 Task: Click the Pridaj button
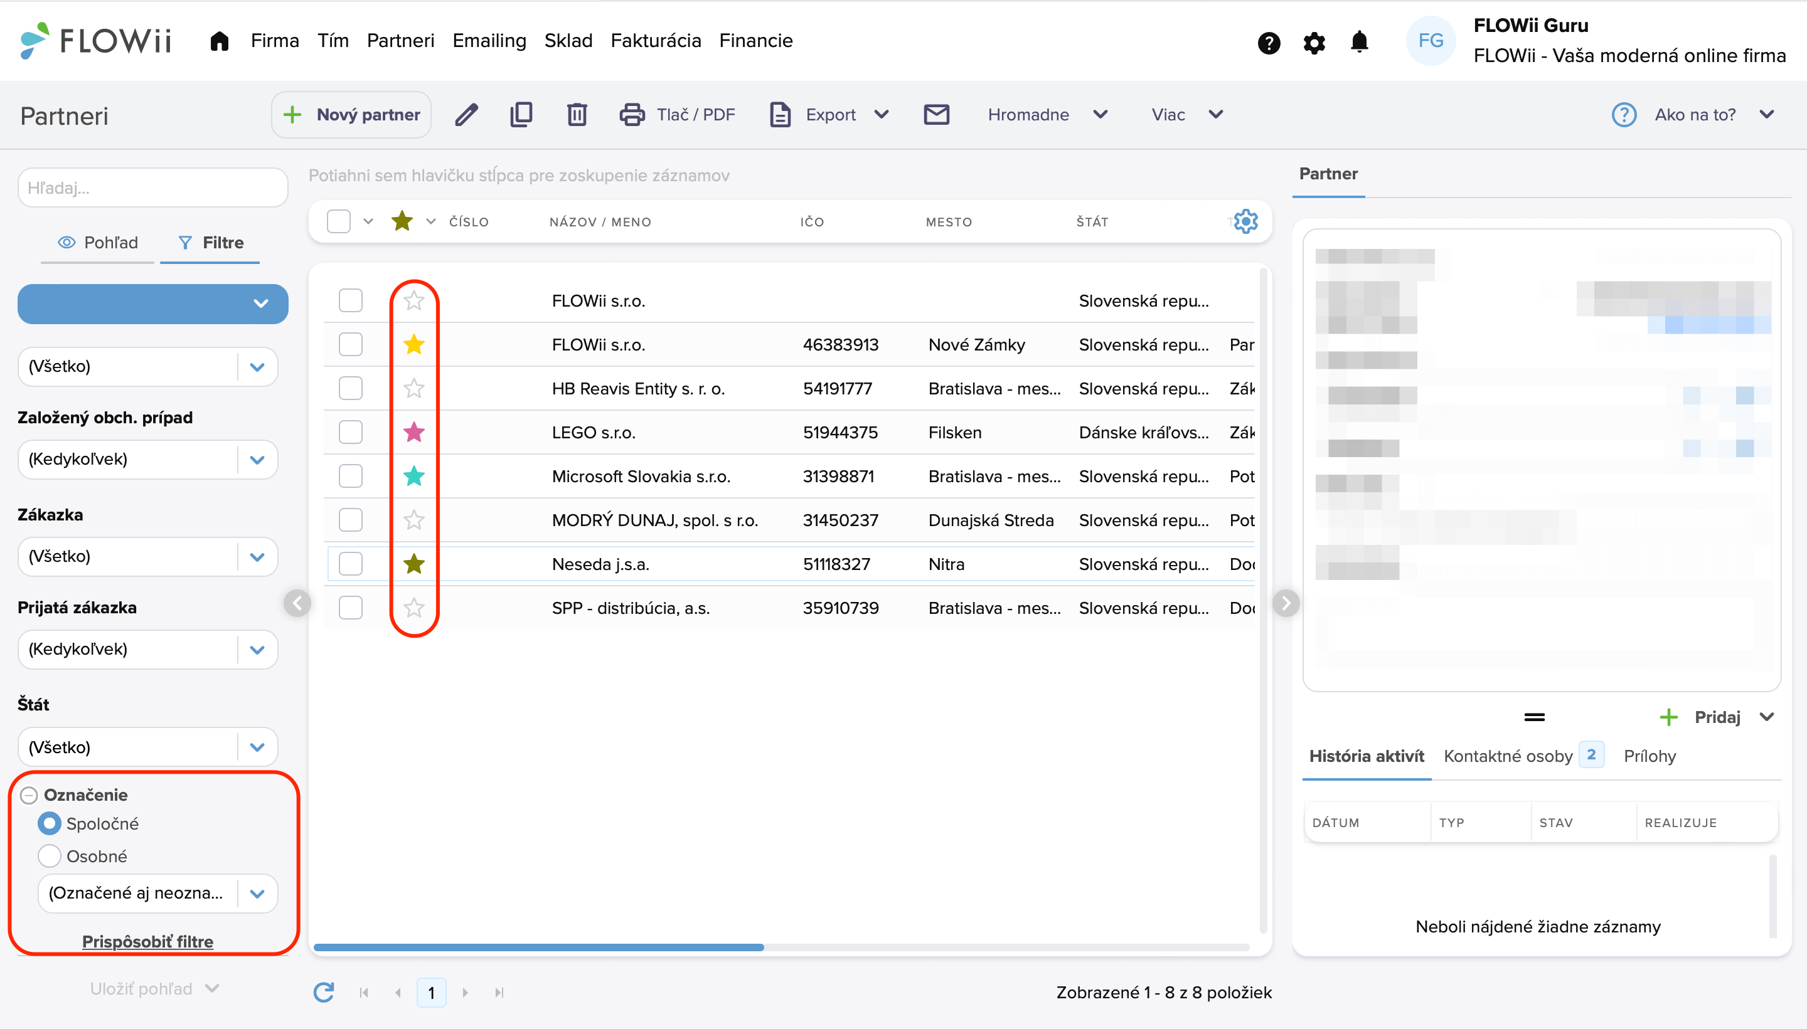[1717, 717]
